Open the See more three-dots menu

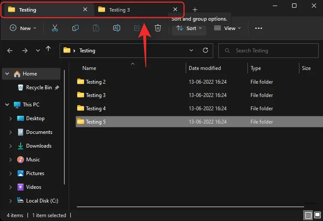click(x=259, y=28)
